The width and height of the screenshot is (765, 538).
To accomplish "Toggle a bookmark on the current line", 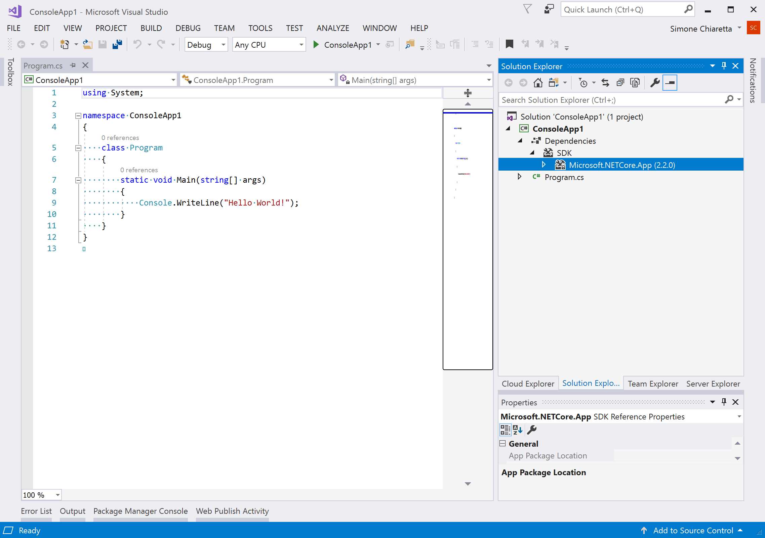I will (510, 44).
